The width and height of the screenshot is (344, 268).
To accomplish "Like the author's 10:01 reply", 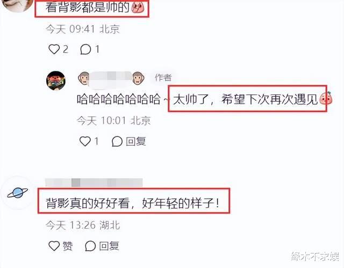I will pos(85,141).
